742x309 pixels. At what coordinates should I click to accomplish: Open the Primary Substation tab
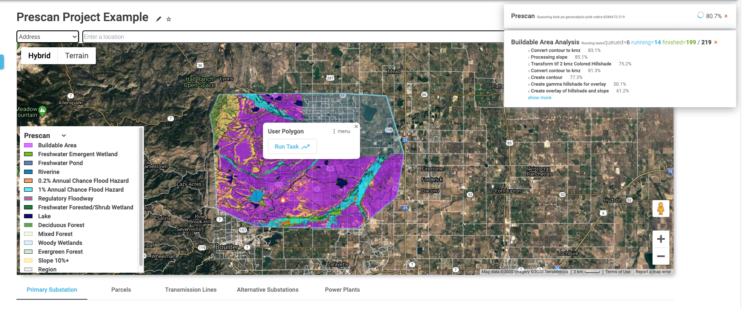pos(52,290)
